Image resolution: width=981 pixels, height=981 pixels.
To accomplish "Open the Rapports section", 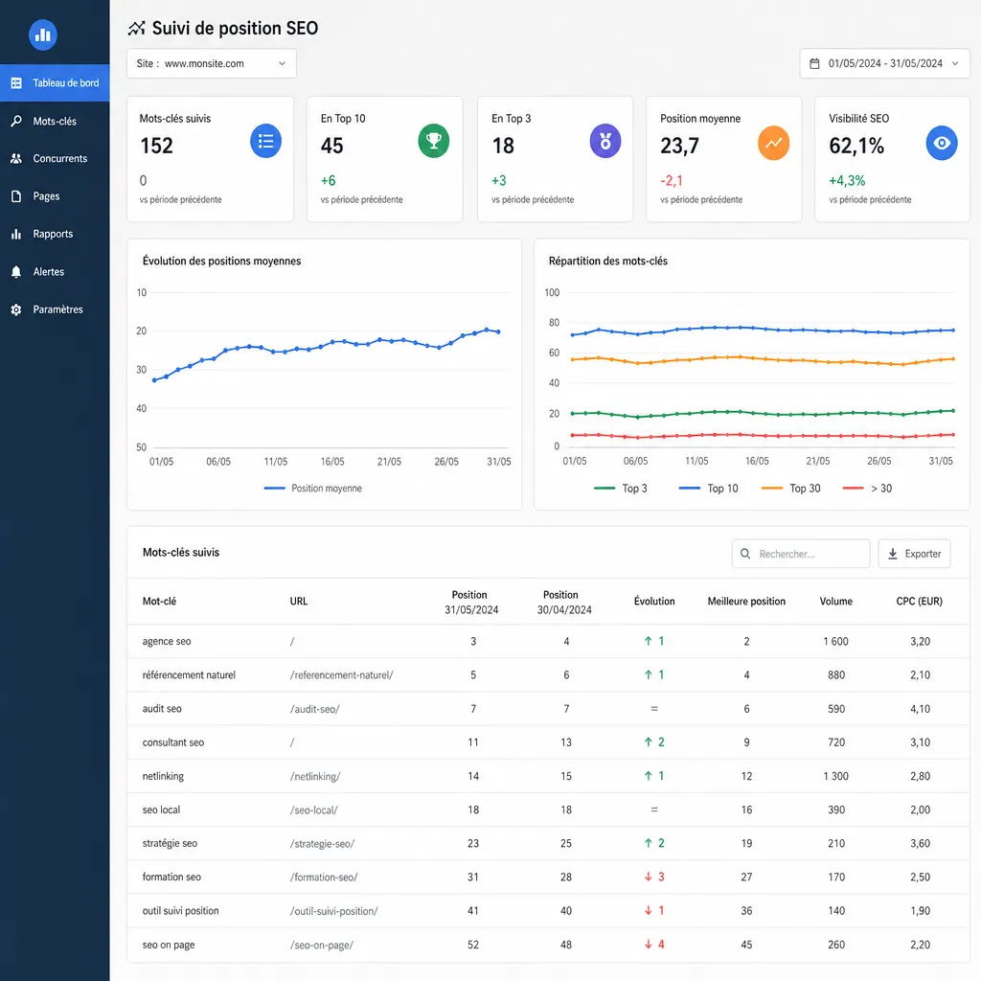I will coord(55,234).
